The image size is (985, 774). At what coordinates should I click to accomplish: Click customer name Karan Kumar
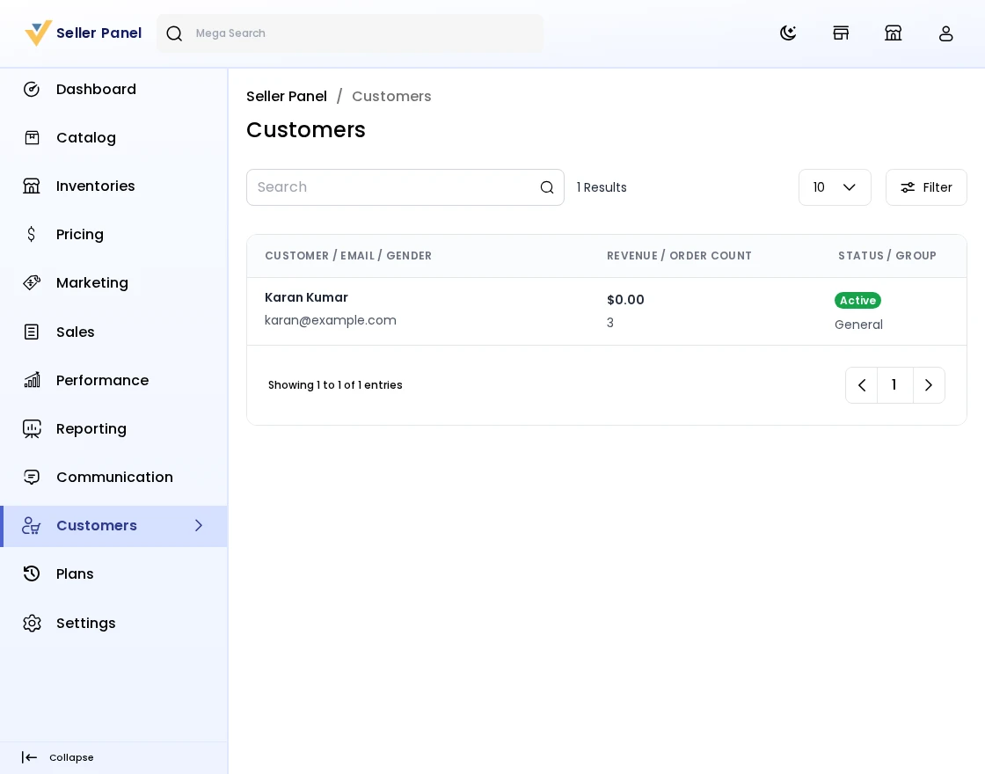(x=306, y=298)
